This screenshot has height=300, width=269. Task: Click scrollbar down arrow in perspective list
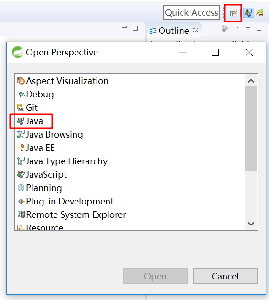[251, 224]
